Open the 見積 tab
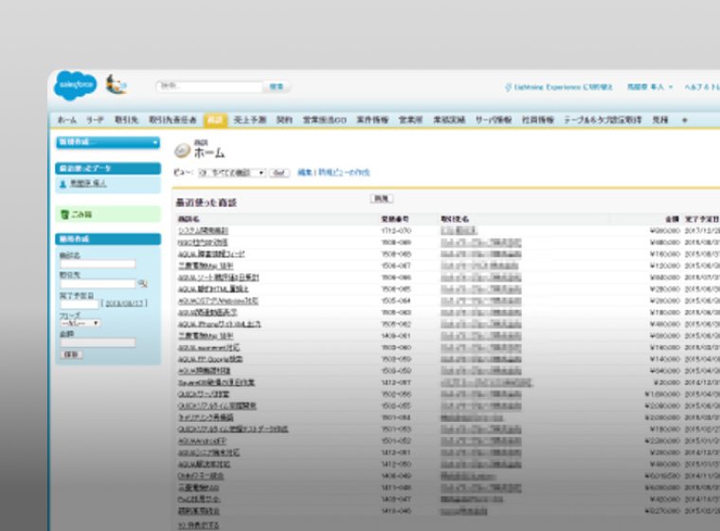 (x=660, y=120)
